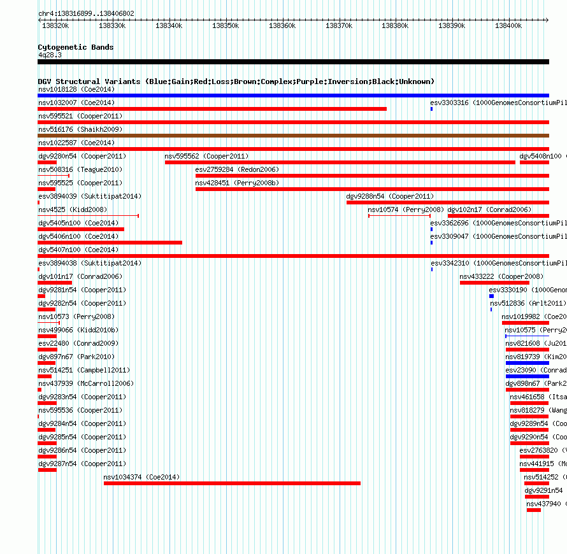The height and width of the screenshot is (554, 567).
Task: Click the red esv2759284 loss bar
Action: coord(372,176)
